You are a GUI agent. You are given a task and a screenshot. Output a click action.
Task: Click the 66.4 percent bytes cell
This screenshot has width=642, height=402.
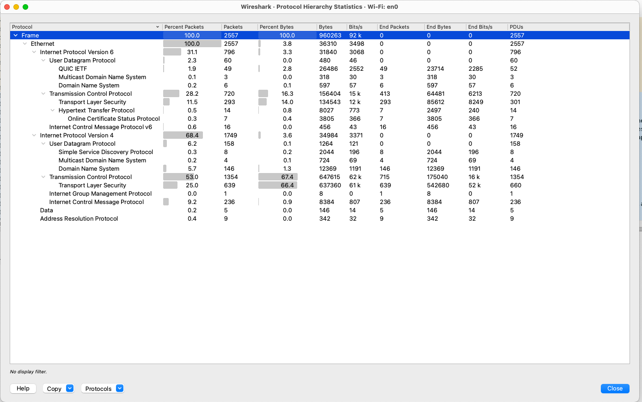[287, 186]
